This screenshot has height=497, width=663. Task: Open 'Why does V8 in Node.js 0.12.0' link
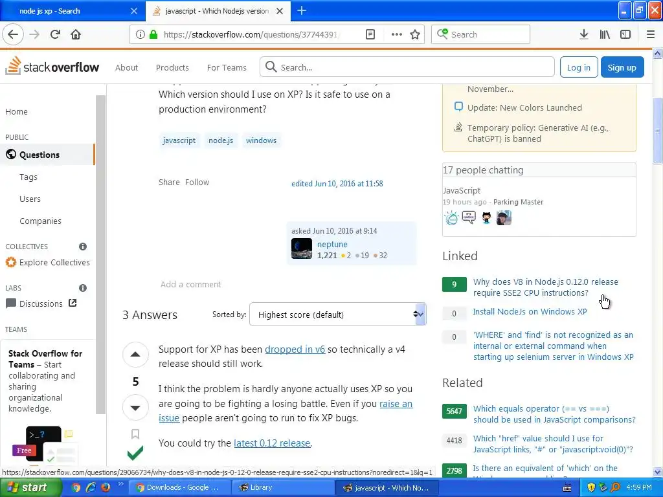coord(545,287)
